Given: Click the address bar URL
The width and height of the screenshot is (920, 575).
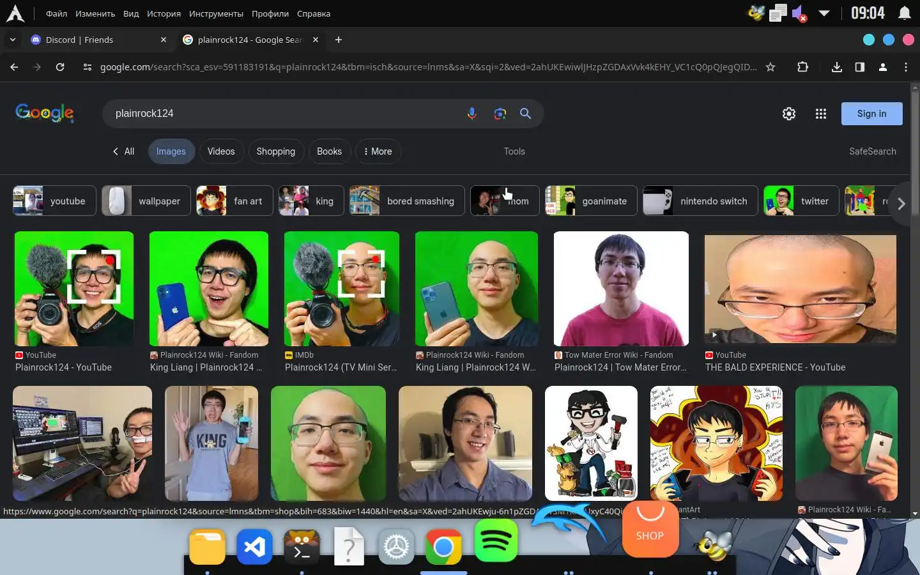Looking at the screenshot, I should click(428, 67).
